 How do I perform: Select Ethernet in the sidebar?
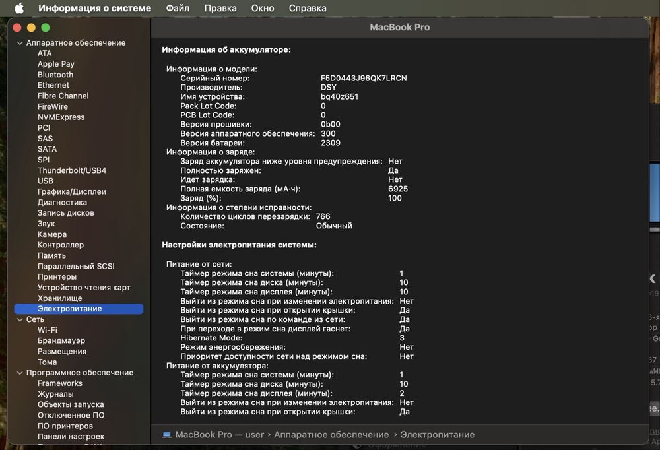[x=53, y=85]
